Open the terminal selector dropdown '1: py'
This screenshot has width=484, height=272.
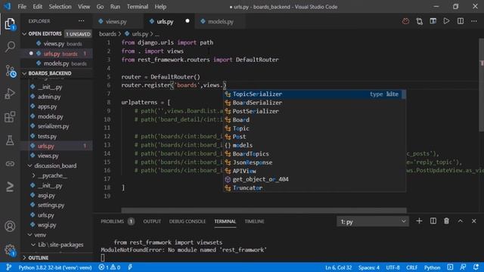(x=373, y=221)
